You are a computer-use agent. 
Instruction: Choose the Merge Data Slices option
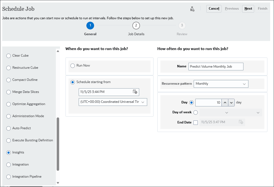coord(8,92)
